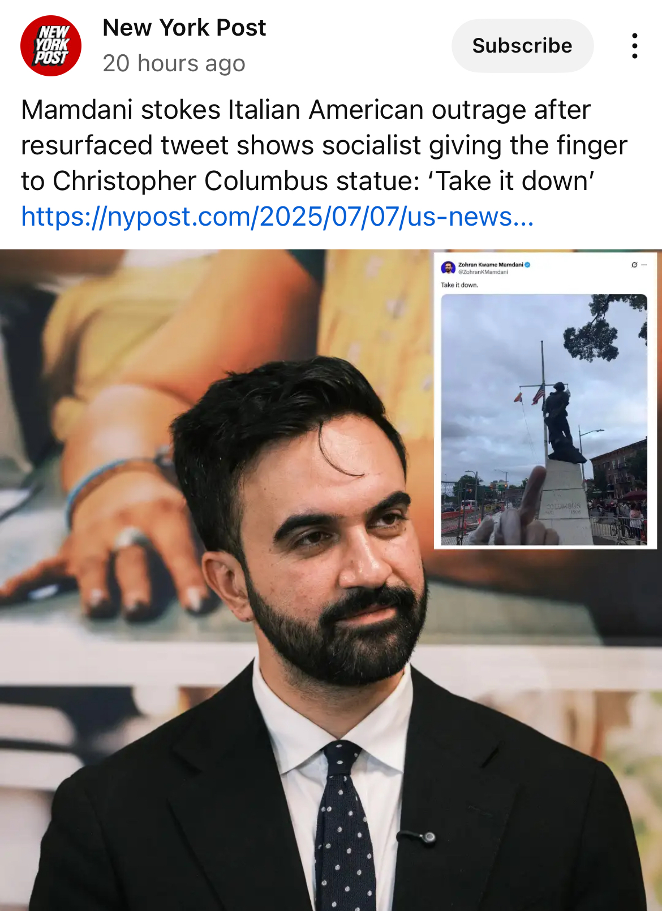
Task: Open the nypost.com article link
Action: (x=277, y=217)
